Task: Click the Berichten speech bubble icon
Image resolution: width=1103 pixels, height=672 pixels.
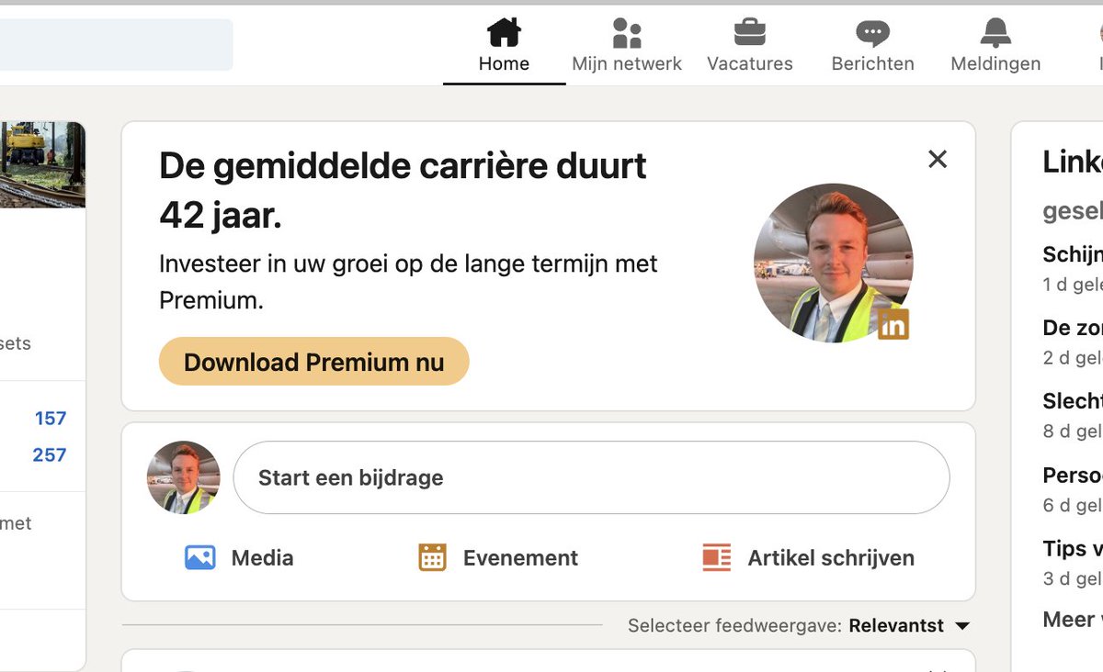Action: click(872, 33)
